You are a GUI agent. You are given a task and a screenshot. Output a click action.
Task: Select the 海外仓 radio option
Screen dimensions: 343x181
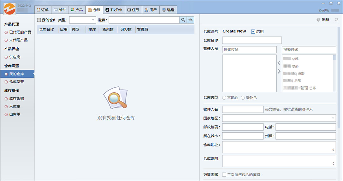(243, 98)
